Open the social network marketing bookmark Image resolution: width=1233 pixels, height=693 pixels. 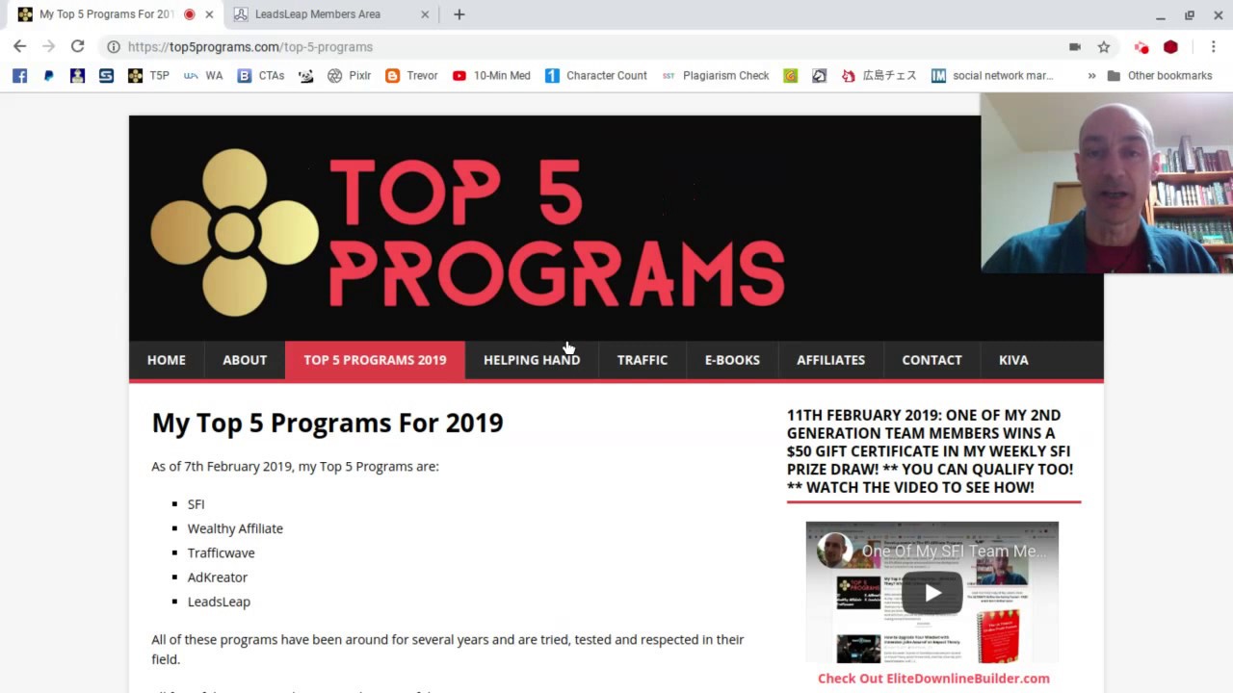[x=992, y=75]
